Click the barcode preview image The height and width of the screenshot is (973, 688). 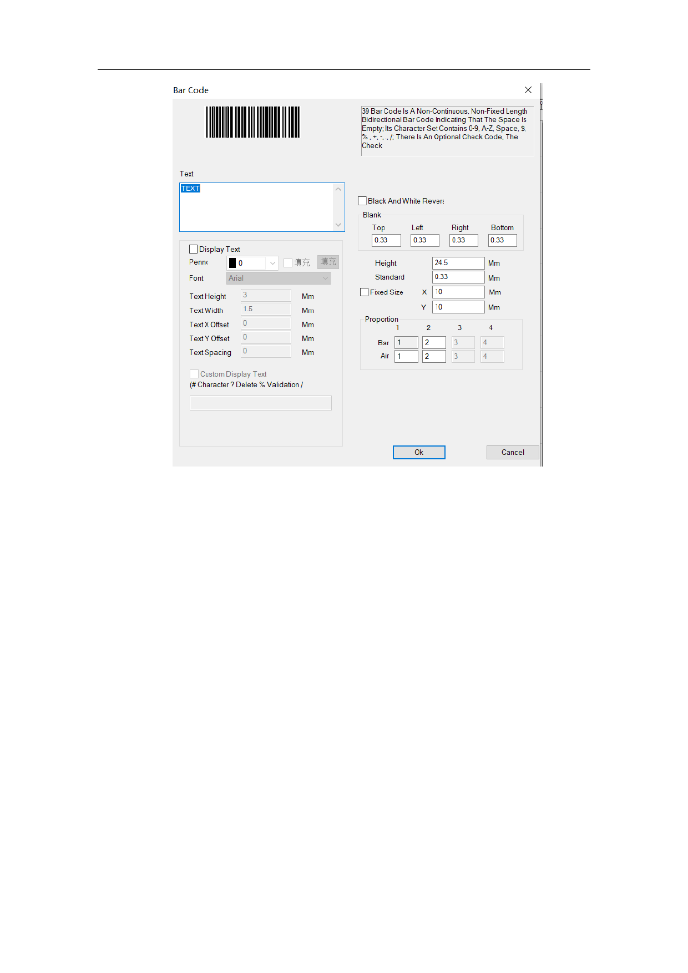point(252,122)
